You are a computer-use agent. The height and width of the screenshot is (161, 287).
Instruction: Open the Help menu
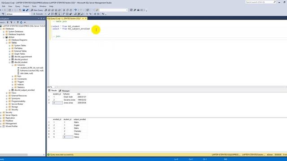51,6
